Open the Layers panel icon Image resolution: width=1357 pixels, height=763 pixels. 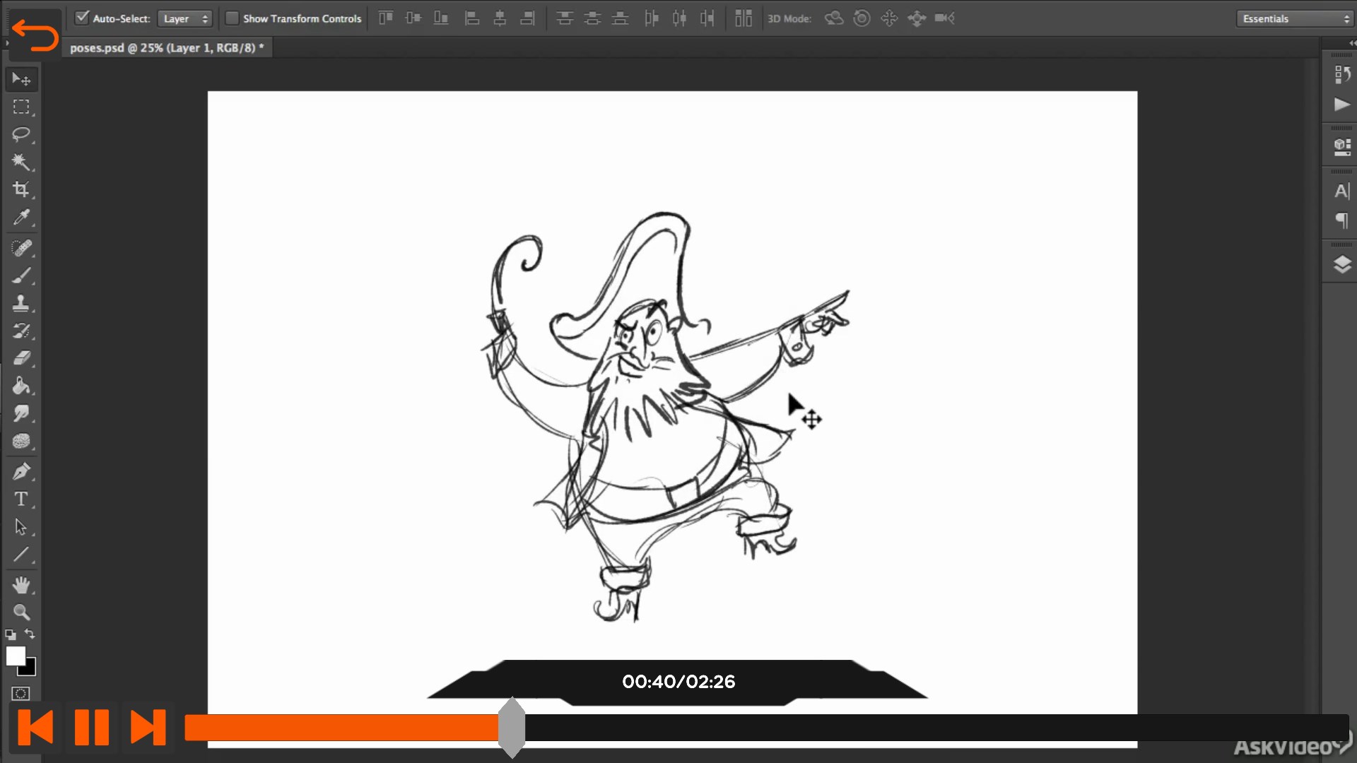point(1341,265)
